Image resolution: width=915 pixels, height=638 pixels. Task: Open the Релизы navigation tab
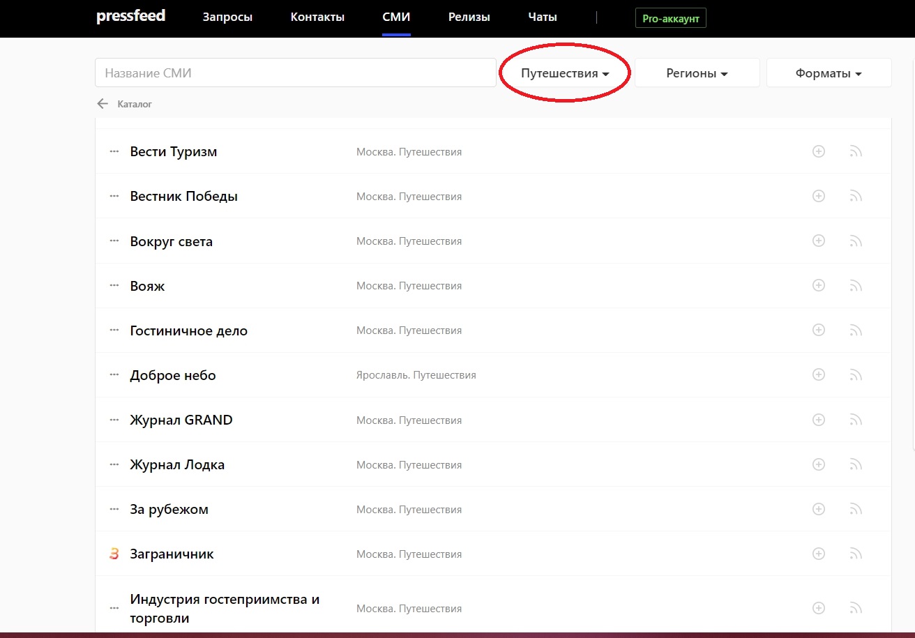(469, 17)
